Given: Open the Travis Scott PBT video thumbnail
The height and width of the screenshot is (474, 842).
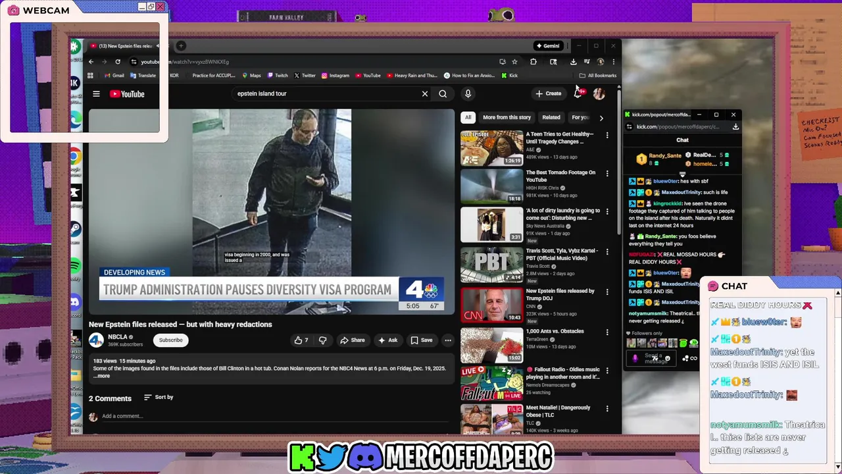Looking at the screenshot, I should pyautogui.click(x=492, y=265).
